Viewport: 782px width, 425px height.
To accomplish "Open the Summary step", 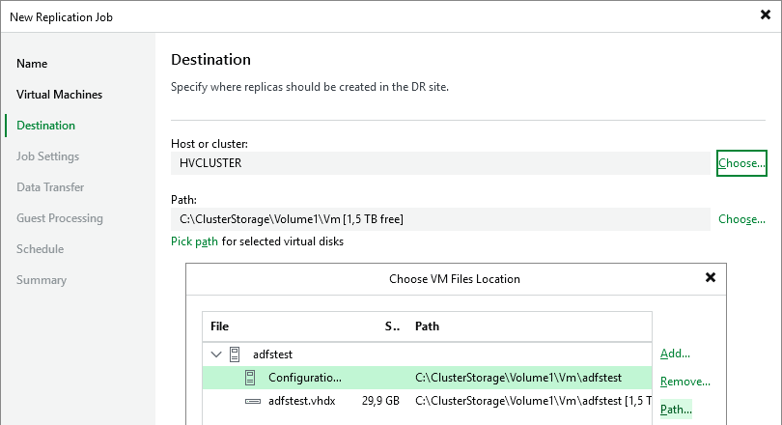I will pyautogui.click(x=42, y=280).
